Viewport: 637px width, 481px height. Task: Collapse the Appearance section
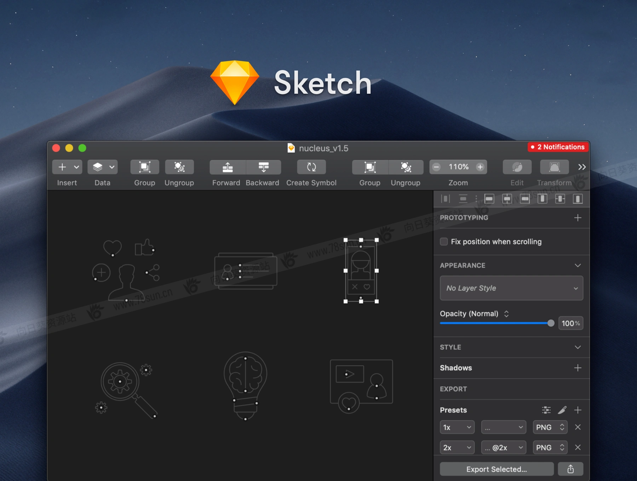pyautogui.click(x=578, y=266)
